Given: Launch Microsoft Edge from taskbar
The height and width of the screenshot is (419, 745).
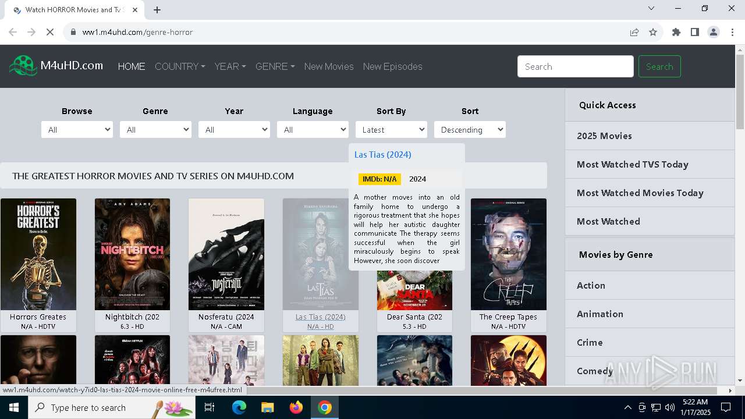Looking at the screenshot, I should 239,407.
